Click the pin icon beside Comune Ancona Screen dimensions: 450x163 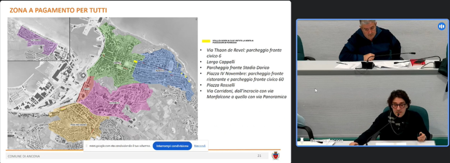point(301,140)
